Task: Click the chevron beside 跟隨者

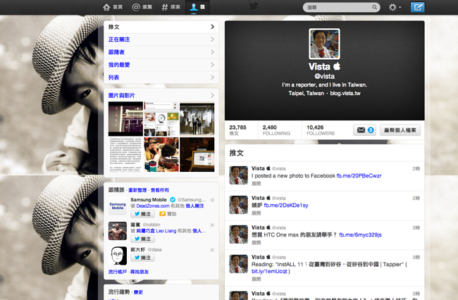Action: (x=213, y=52)
